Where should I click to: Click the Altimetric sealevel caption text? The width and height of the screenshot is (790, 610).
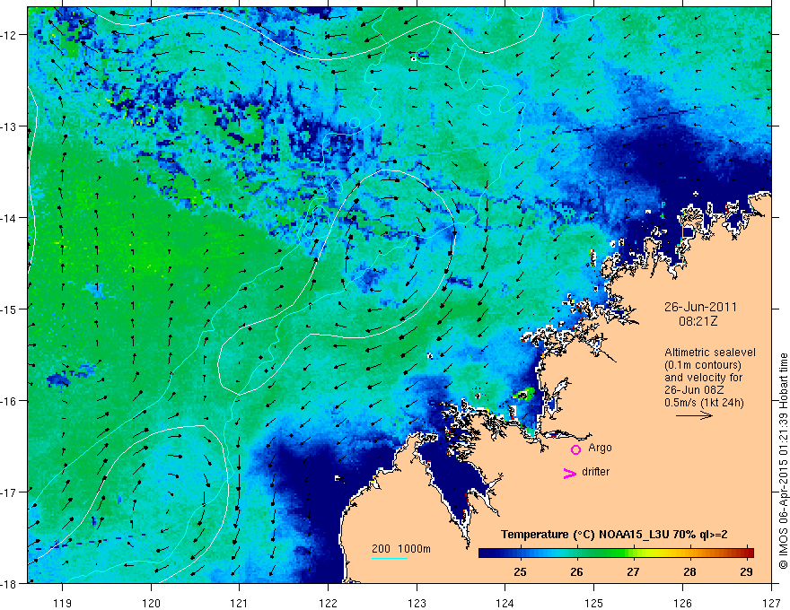coord(710,353)
